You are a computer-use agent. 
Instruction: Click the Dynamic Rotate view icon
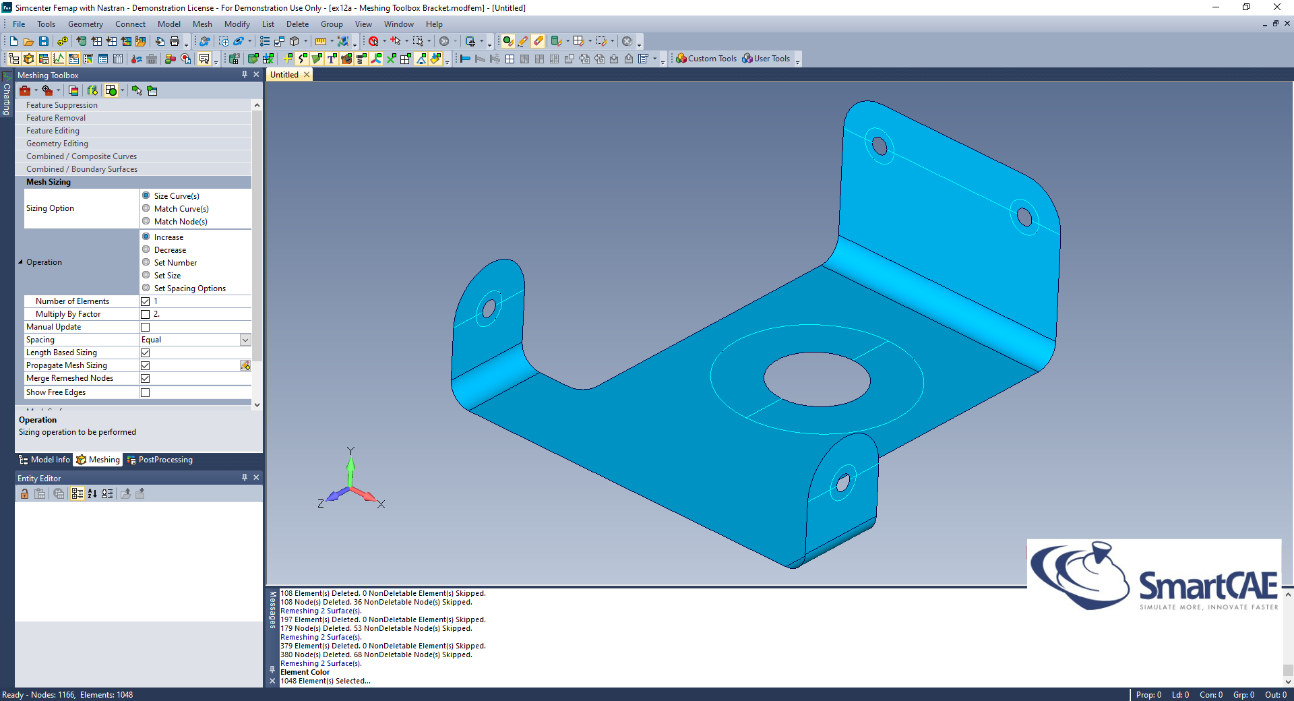(205, 41)
